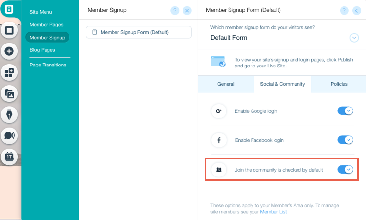Open the Add Apps grid icon
366x220 pixels.
[9, 72]
